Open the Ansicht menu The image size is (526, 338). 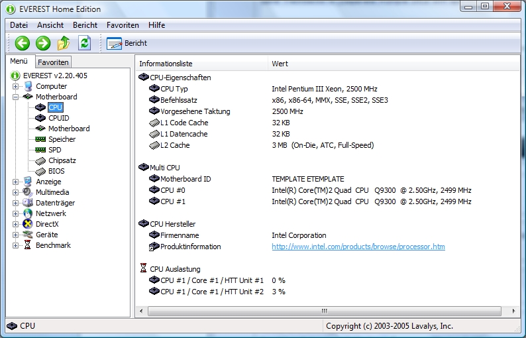point(50,25)
